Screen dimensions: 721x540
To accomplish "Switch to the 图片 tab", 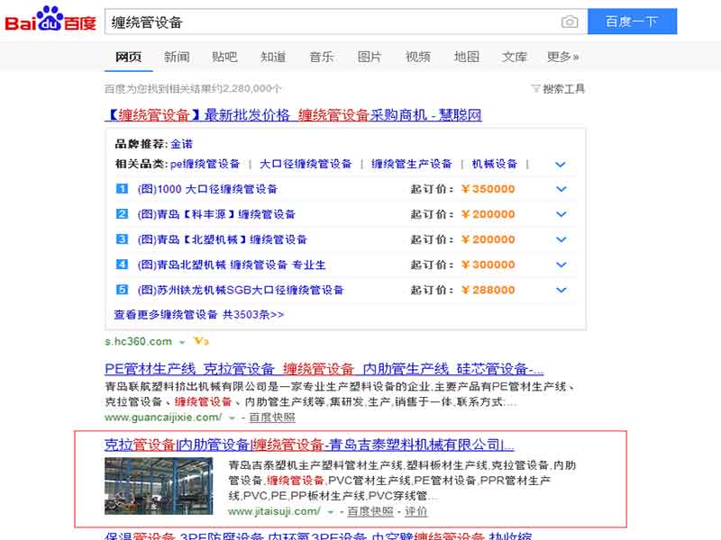I will point(370,57).
